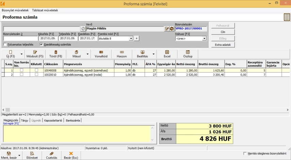Click the Haszon profit icon
The width and height of the screenshot is (291, 160).
point(122,52)
